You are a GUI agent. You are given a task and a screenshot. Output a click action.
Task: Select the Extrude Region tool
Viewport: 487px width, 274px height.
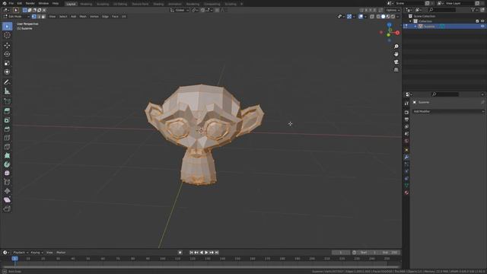point(7,111)
